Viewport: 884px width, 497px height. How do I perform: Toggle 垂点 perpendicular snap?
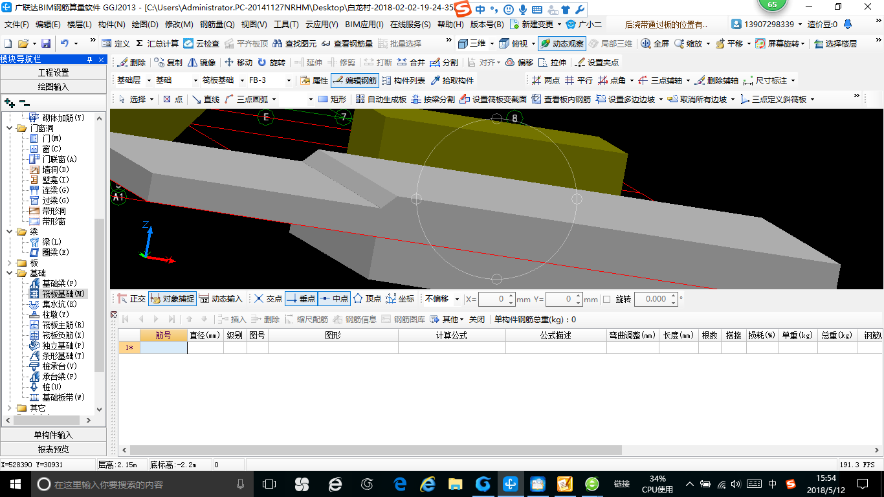301,298
